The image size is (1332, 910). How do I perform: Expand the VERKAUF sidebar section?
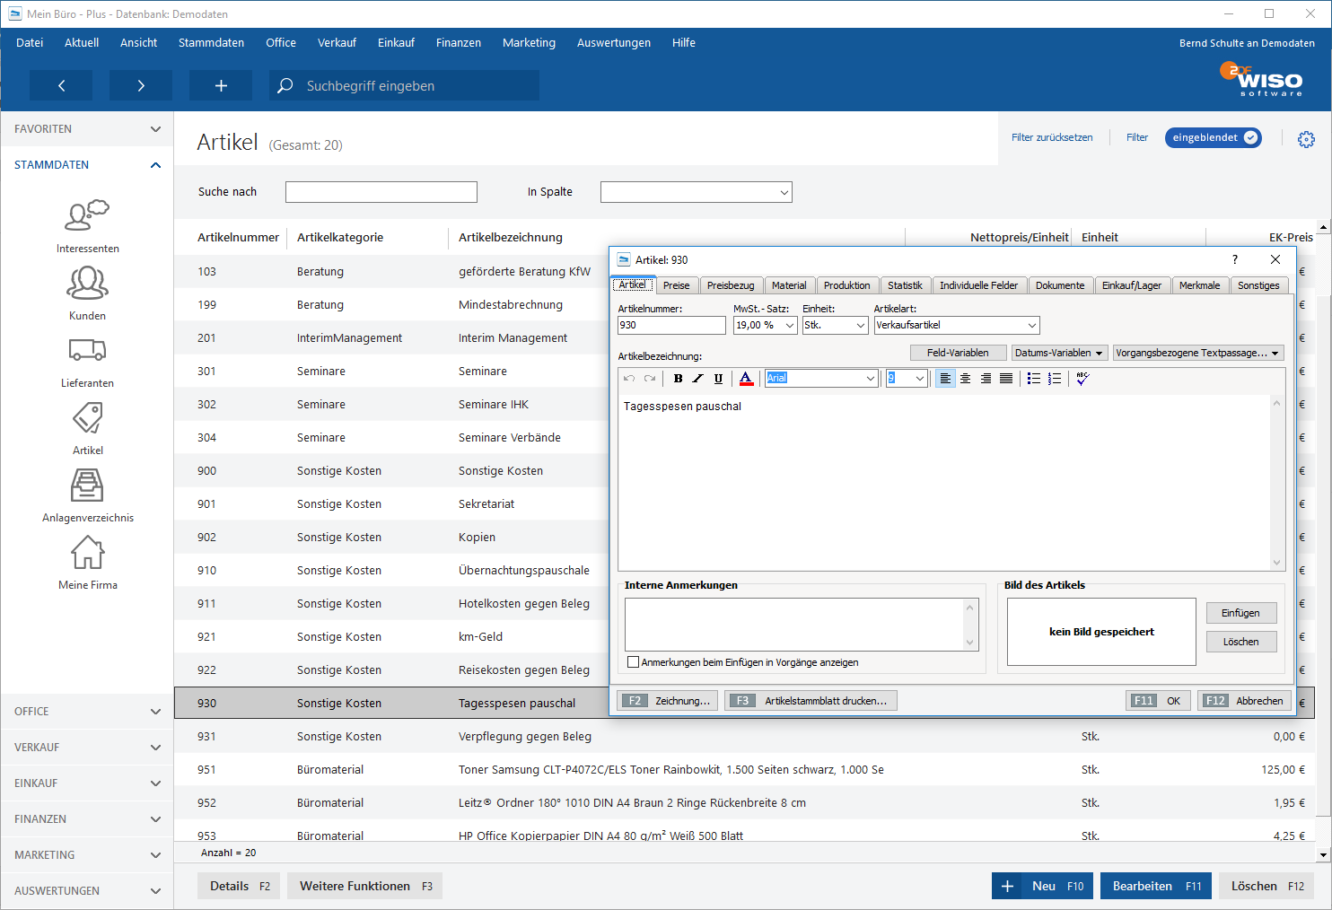87,748
